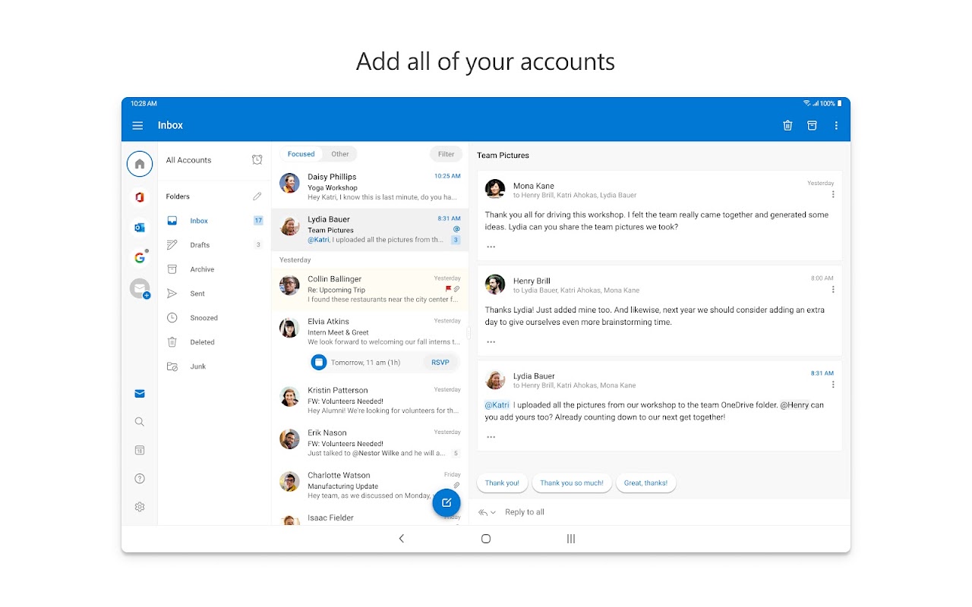This screenshot has width=972, height=607.
Task: Expand quoted text in Mona Kane's message
Action: click(491, 247)
